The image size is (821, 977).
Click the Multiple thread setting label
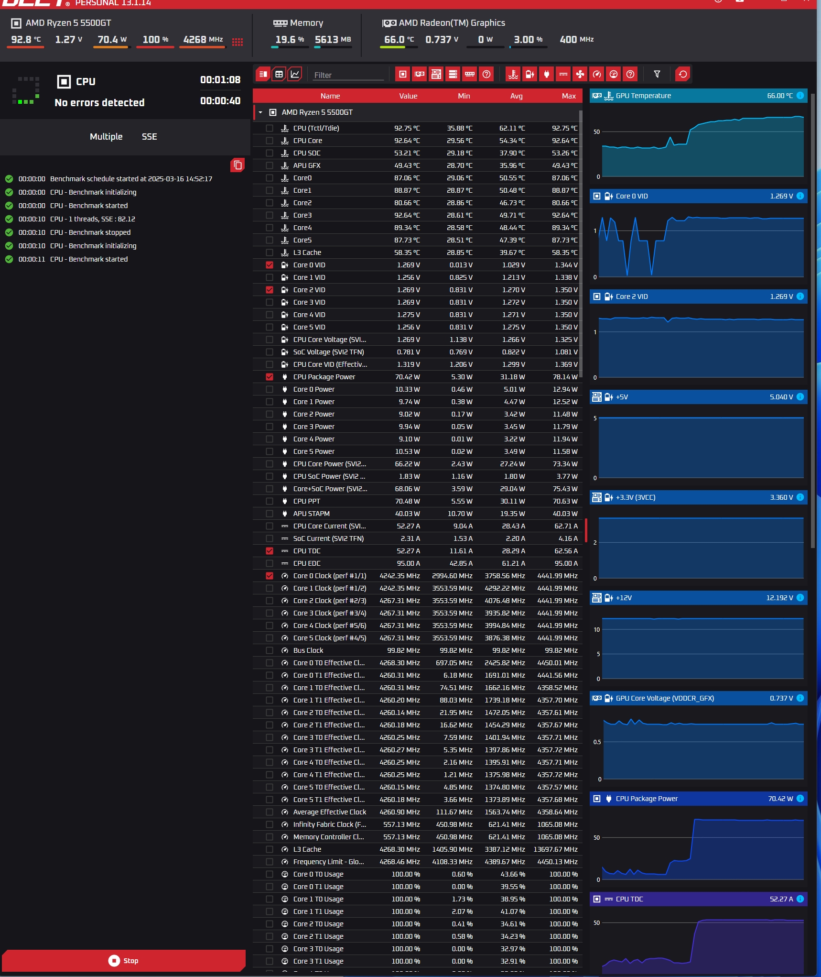tap(106, 137)
